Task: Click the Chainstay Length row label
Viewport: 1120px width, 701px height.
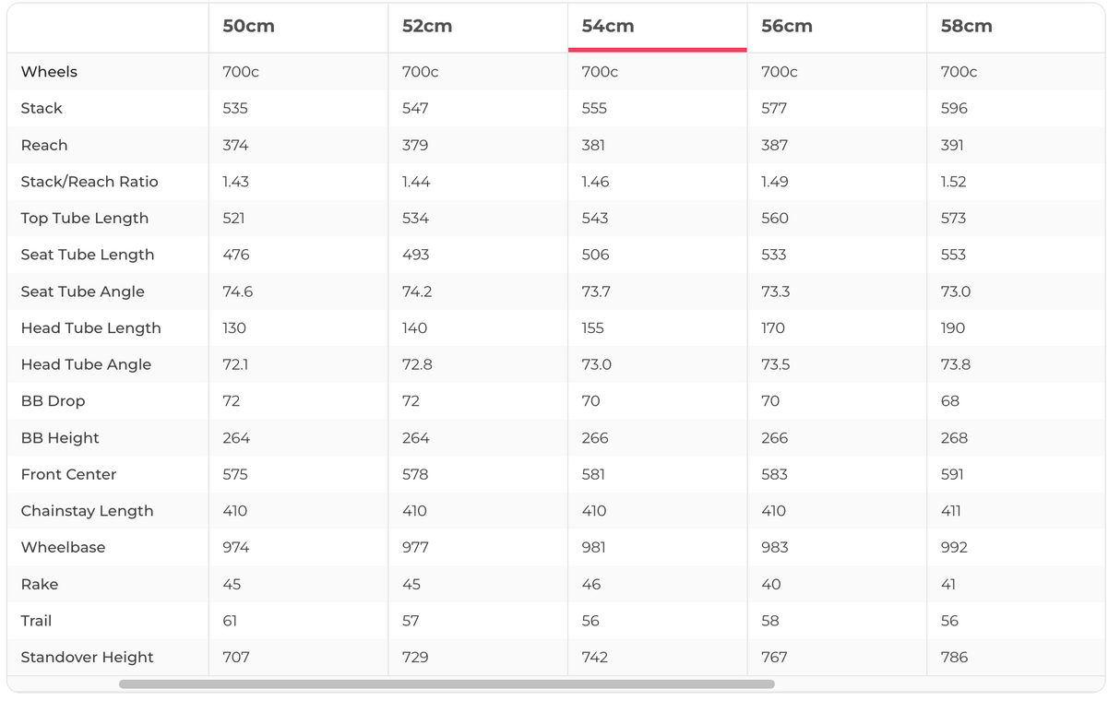Action: [87, 511]
